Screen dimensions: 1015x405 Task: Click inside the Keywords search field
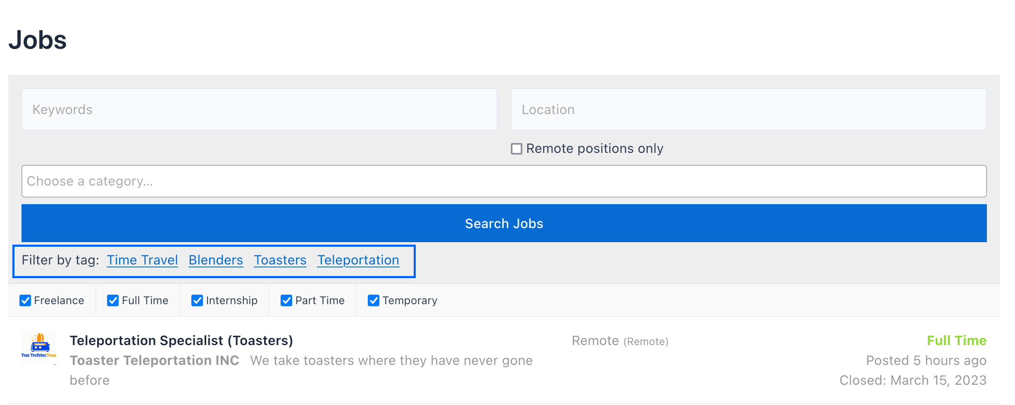click(x=259, y=109)
